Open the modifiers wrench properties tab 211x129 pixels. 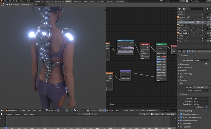[204, 52]
